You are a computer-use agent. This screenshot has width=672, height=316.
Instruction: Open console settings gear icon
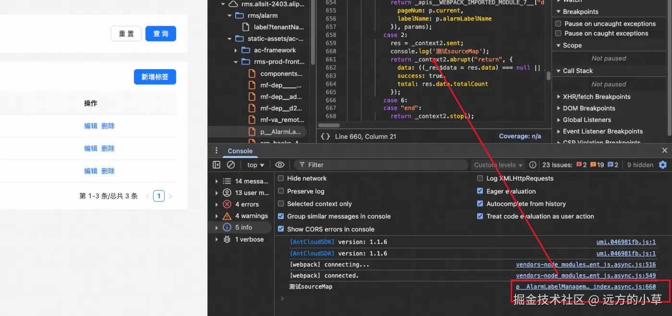click(x=663, y=165)
